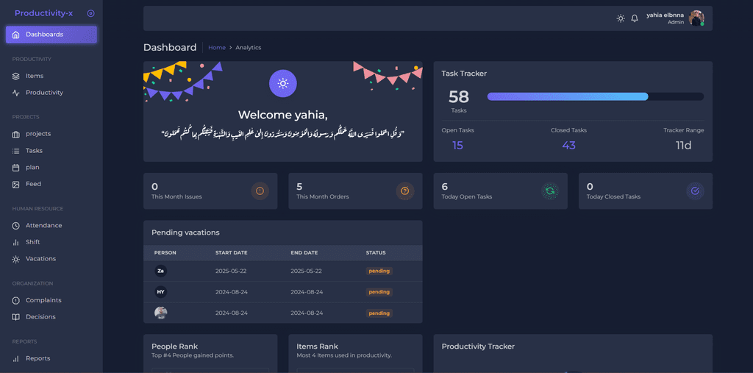Click start date 2025-05-22 cell

coord(231,271)
